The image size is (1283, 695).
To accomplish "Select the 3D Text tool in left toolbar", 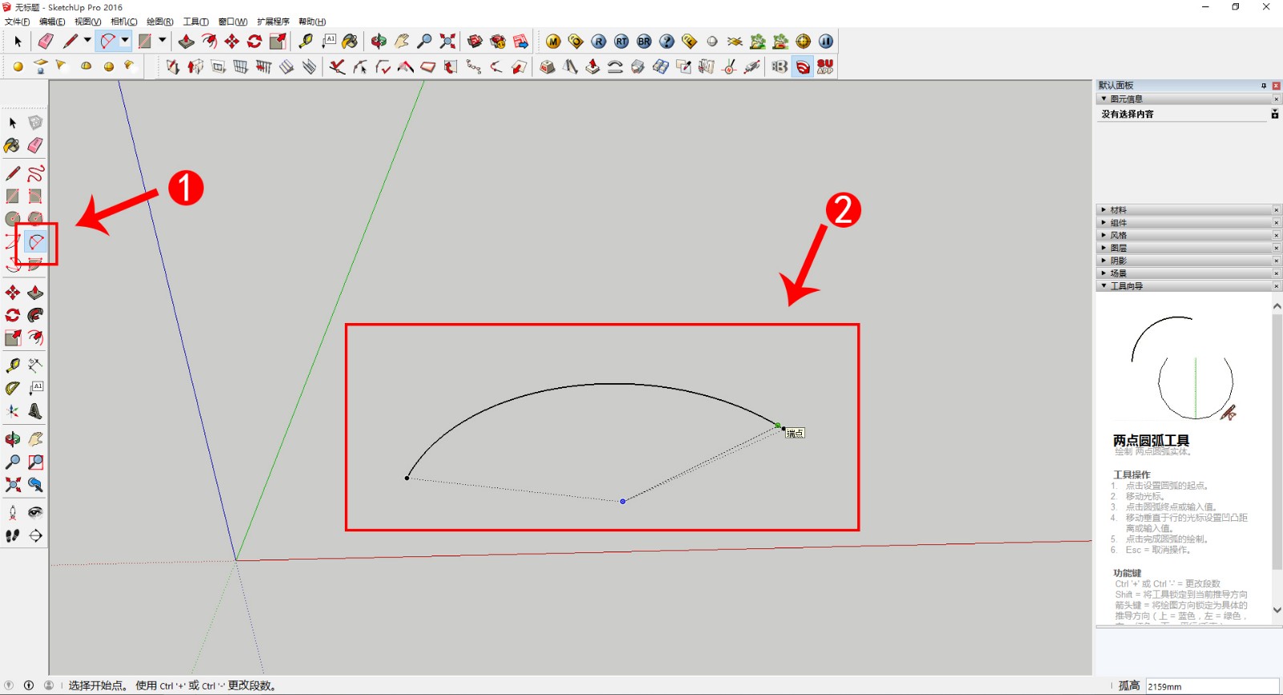I will (x=35, y=411).
